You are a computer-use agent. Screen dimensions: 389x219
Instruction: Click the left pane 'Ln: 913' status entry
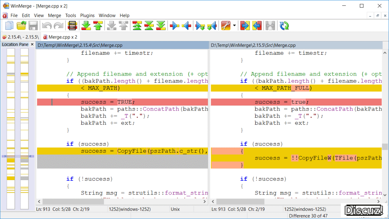(43, 209)
